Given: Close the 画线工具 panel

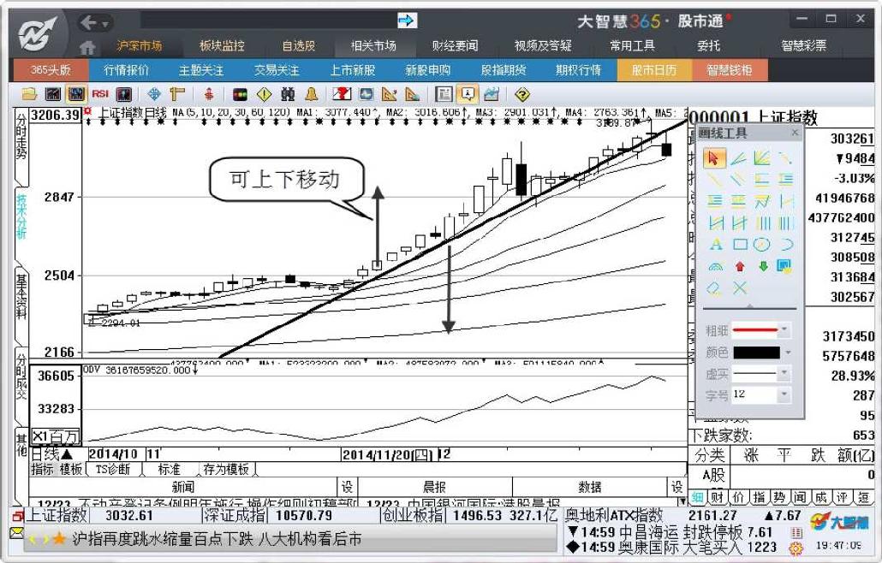Looking at the screenshot, I should pyautogui.click(x=795, y=133).
